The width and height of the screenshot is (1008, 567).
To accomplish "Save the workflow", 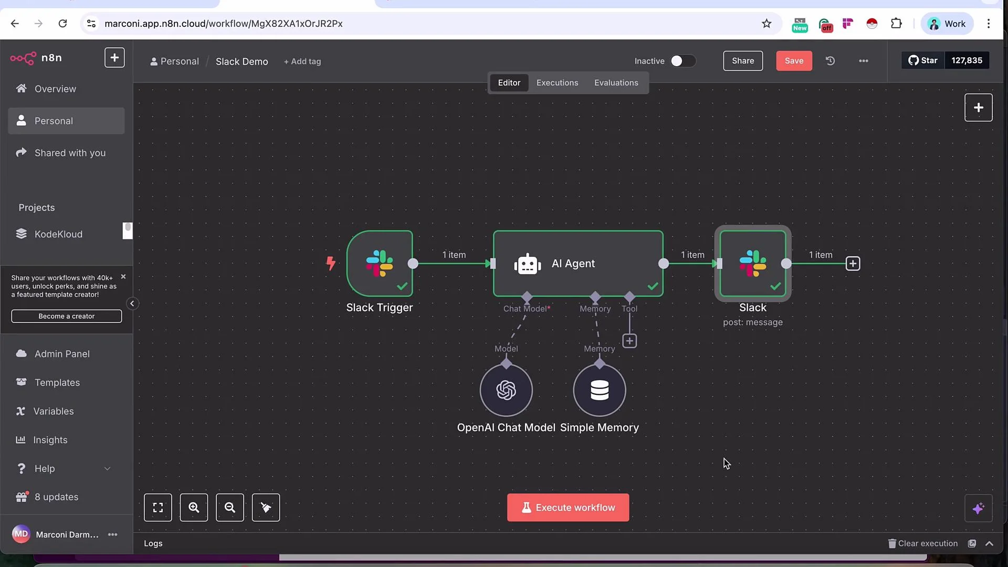I will 794,61.
